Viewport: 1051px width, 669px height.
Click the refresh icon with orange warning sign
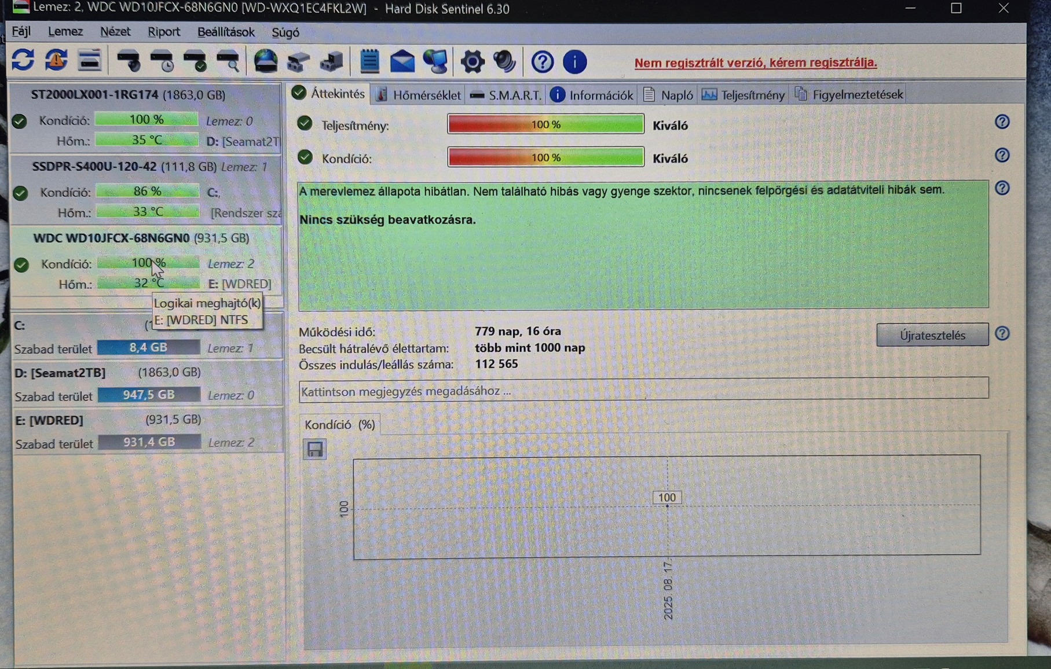[x=56, y=60]
